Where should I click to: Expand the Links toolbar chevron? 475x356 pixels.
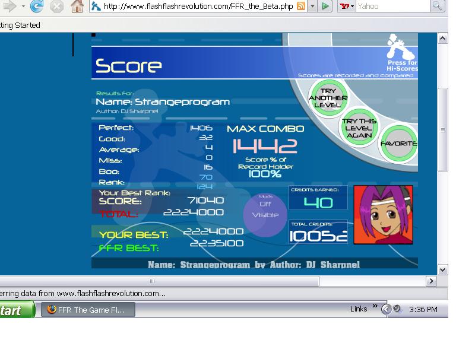coord(375,306)
